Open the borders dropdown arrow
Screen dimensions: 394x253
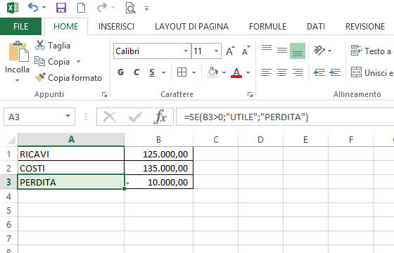193,73
